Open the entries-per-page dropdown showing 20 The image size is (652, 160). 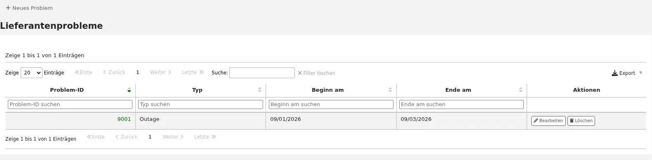point(31,73)
